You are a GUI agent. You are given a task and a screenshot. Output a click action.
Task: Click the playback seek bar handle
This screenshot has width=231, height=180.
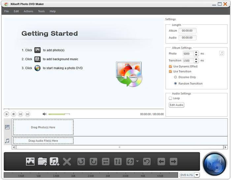[6, 109]
